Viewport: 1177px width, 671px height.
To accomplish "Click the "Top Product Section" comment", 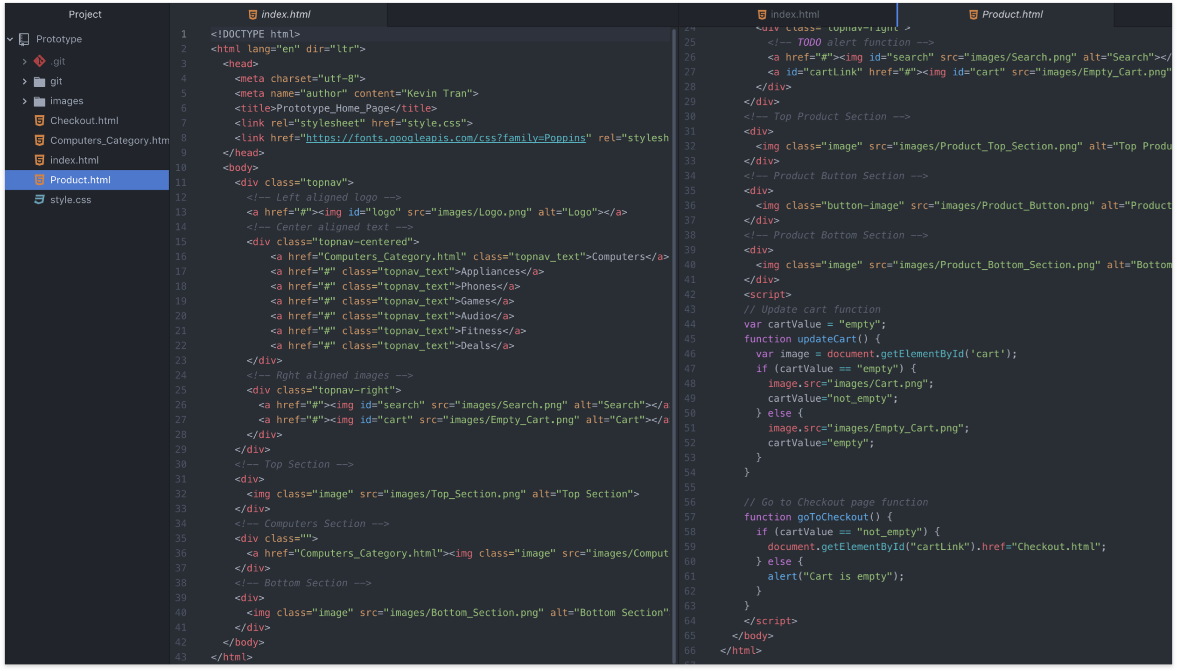I will pos(827,117).
